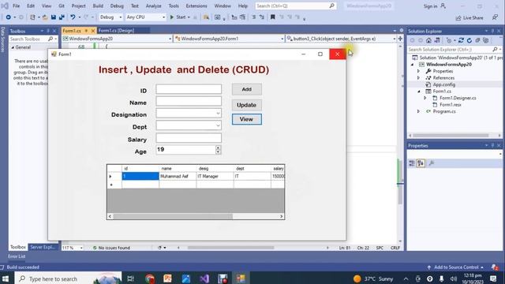Click the Save file toolbar icon
The height and width of the screenshot is (284, 505).
tap(54, 17)
